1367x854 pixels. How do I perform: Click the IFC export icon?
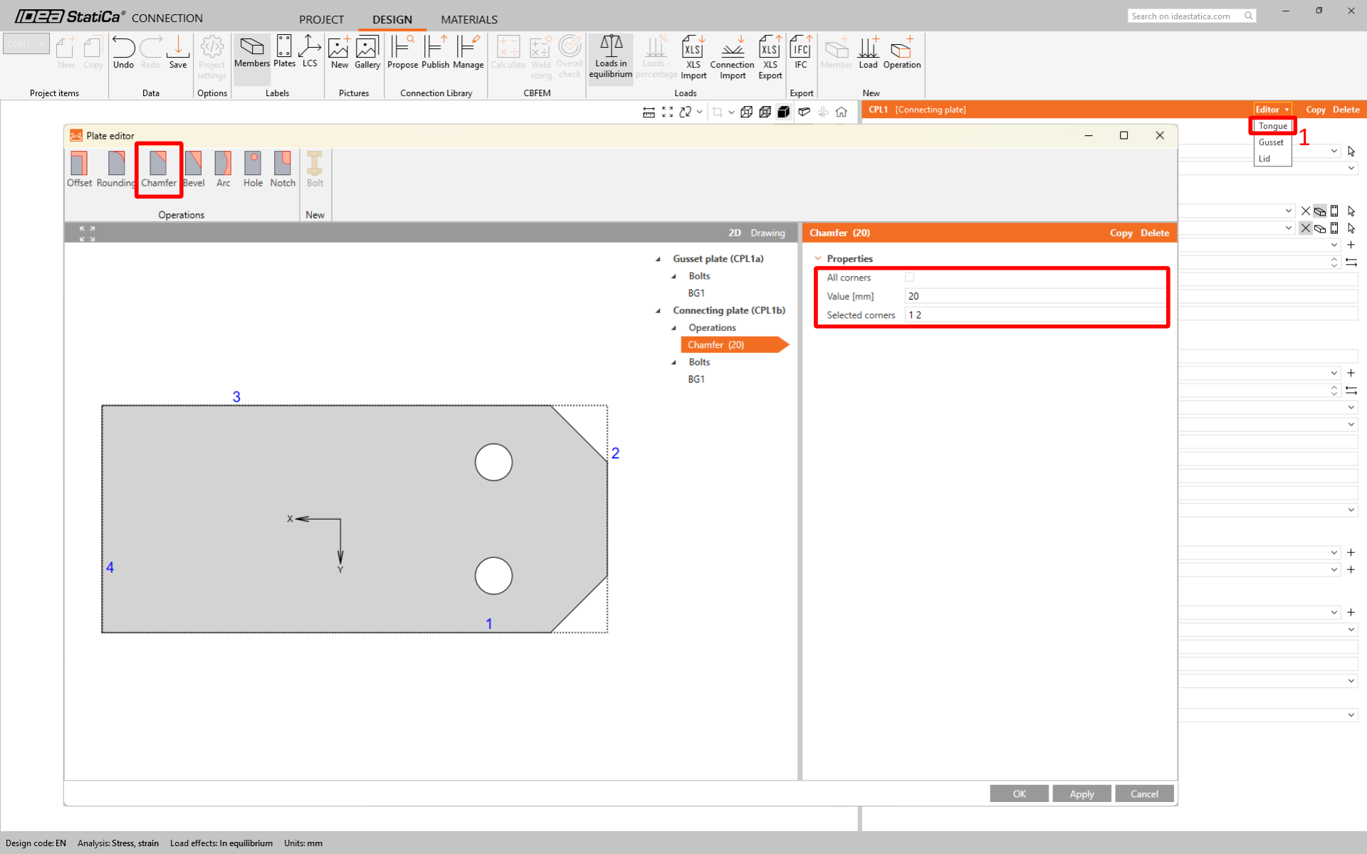click(x=801, y=53)
